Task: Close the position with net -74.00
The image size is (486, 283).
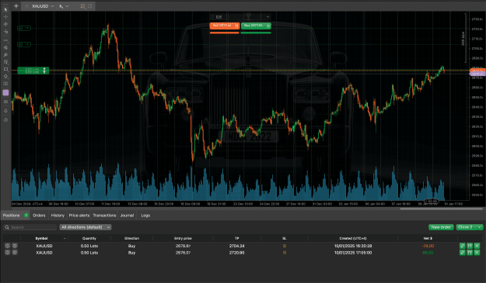Action: tap(477, 246)
